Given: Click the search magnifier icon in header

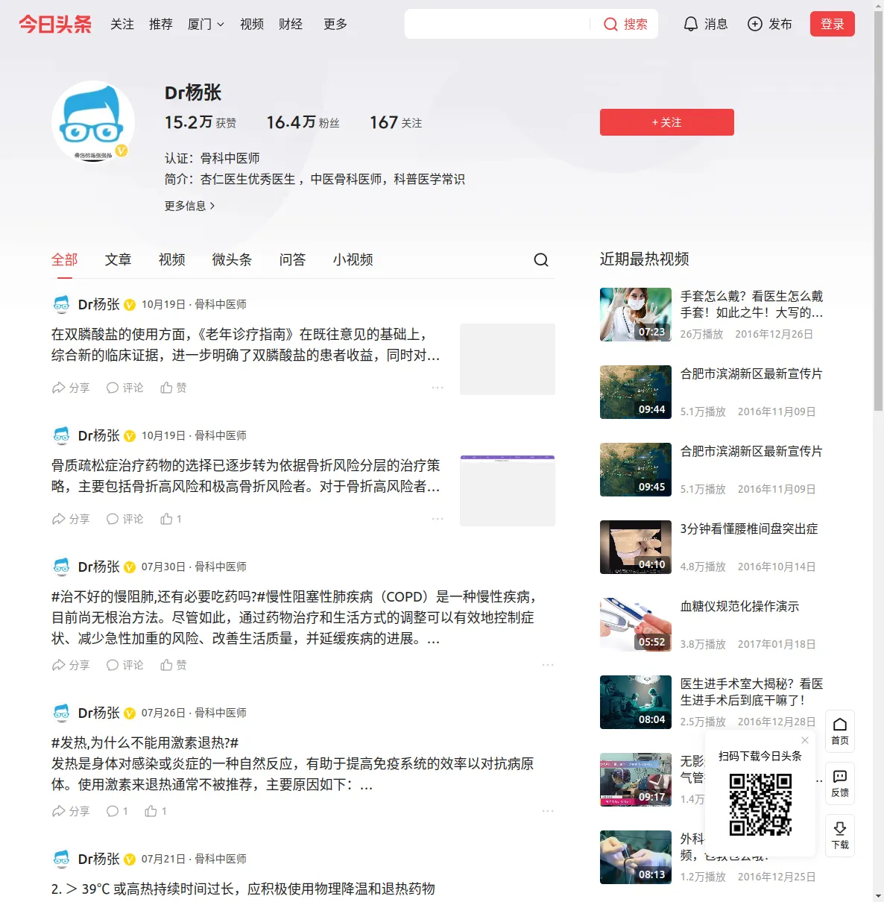Looking at the screenshot, I should pos(610,25).
